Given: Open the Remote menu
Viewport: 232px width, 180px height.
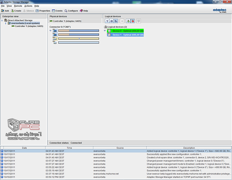Looking at the screenshot, I should [18, 6].
